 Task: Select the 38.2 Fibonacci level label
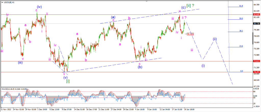[241, 31]
